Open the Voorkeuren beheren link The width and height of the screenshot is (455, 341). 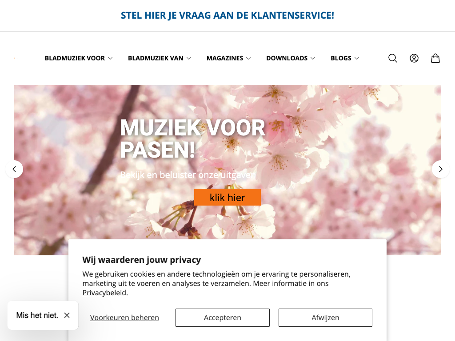(x=124, y=317)
